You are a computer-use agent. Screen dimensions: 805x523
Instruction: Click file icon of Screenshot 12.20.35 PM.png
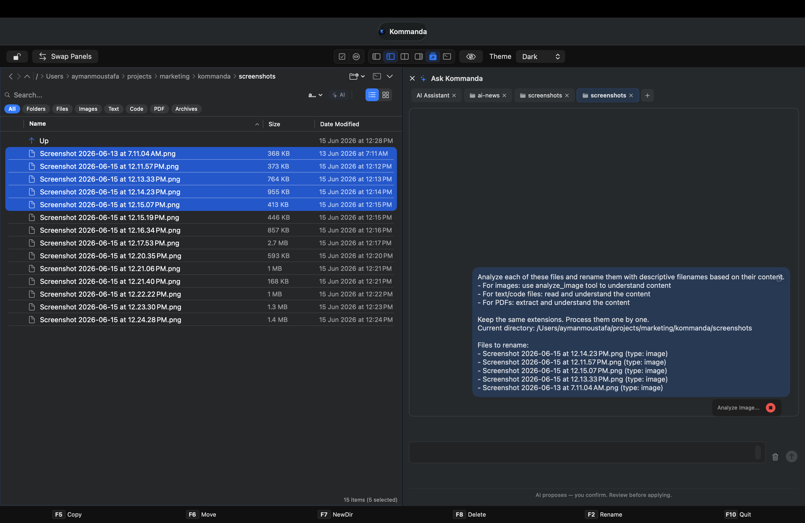click(x=32, y=256)
